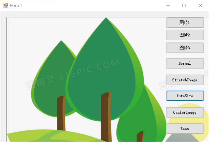Minimize the Form1 window
Screen dimensions: 209x142
pyautogui.click(x=168, y=6)
